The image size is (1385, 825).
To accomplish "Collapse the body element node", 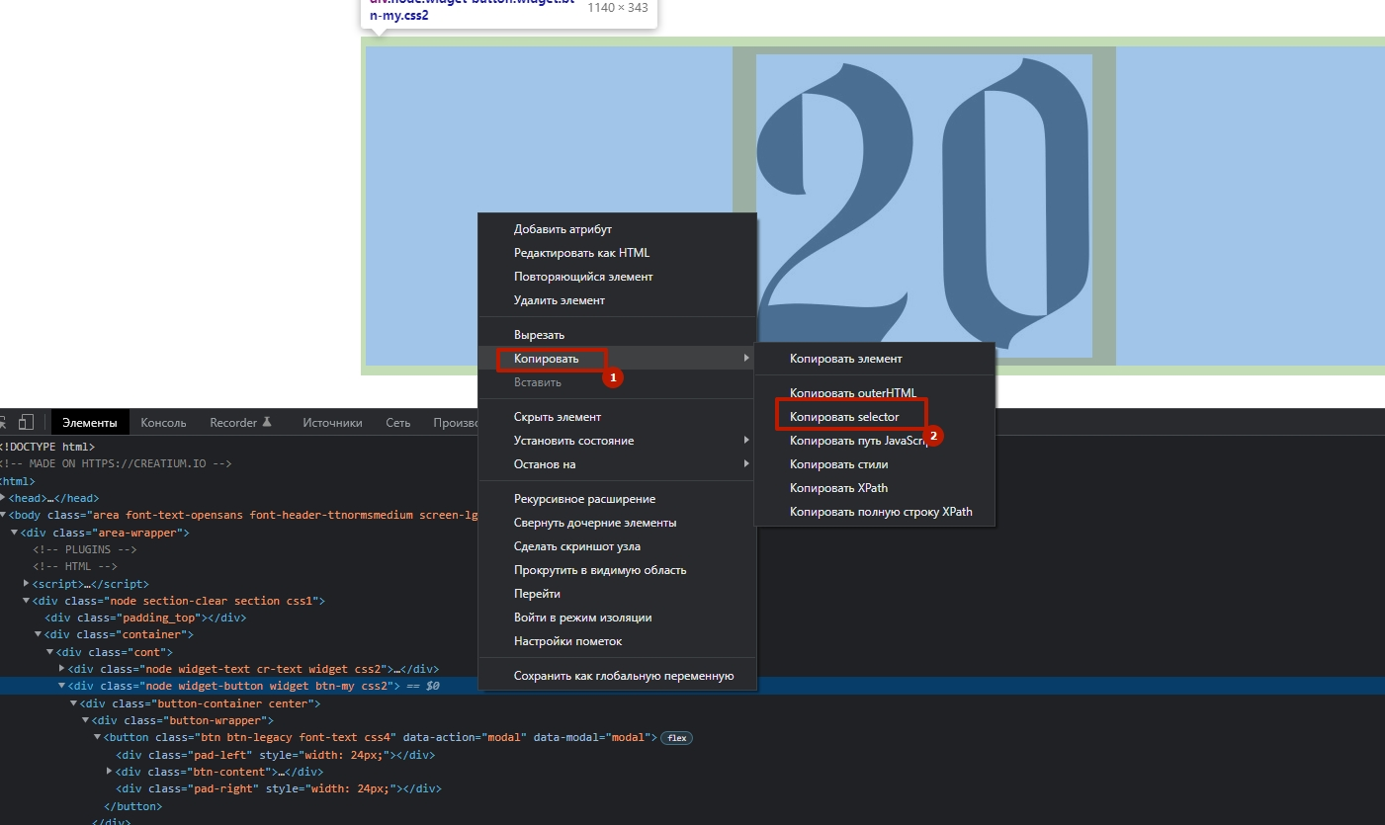I will tap(3, 516).
